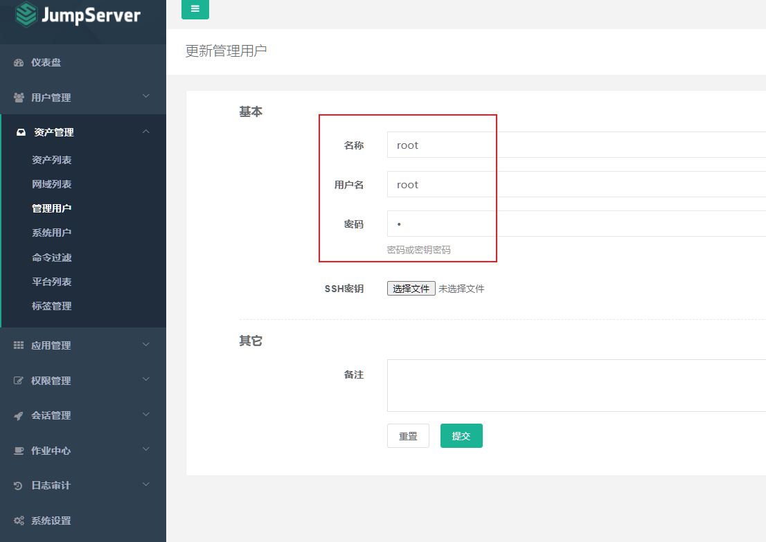Click the rocket icon beside 会话管理

[19, 415]
